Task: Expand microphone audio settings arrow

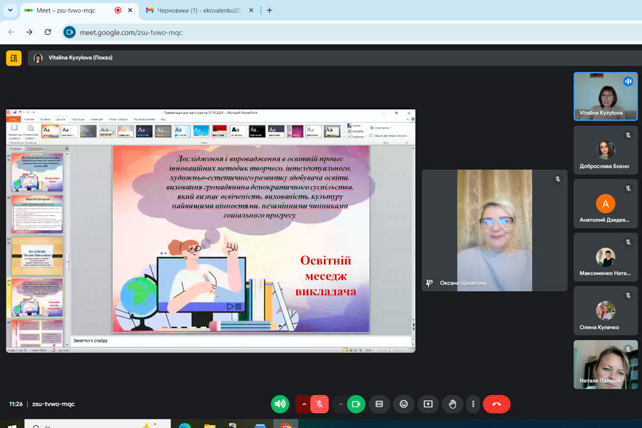Action: [303, 404]
